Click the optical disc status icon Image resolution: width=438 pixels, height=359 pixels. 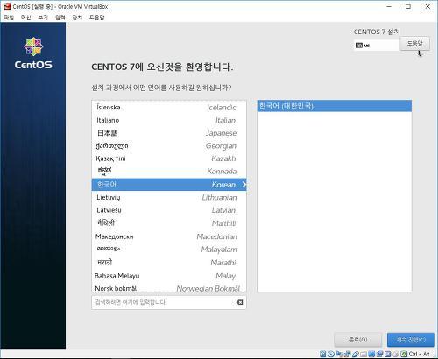click(x=331, y=354)
